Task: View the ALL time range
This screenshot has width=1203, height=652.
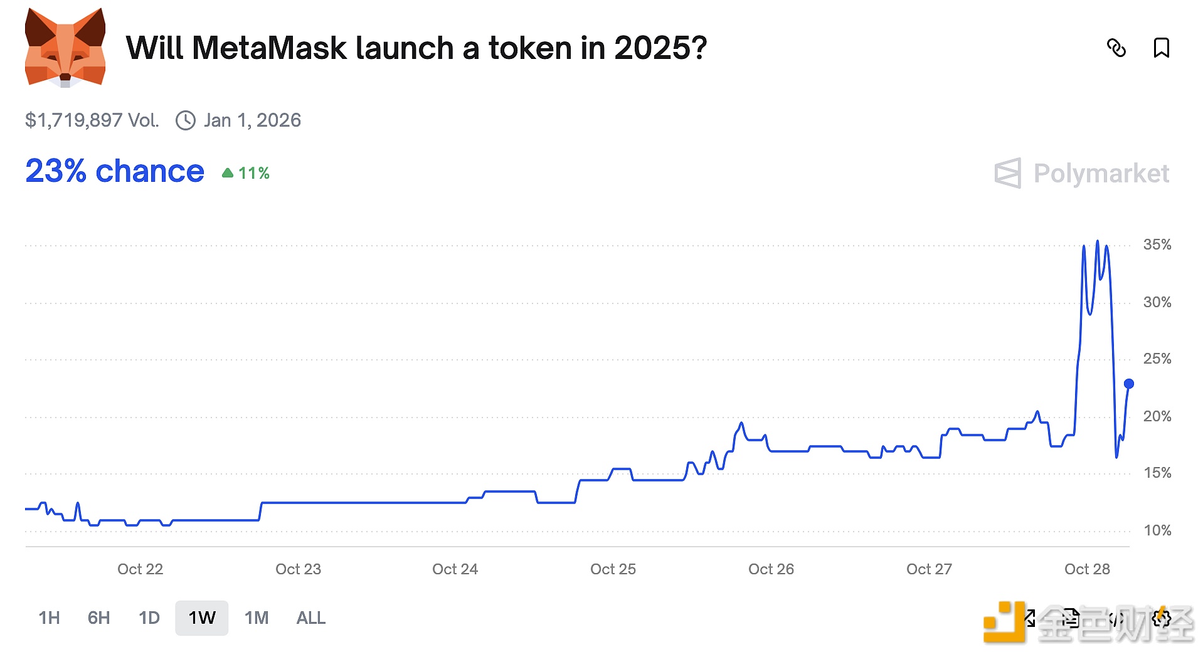Action: [310, 618]
